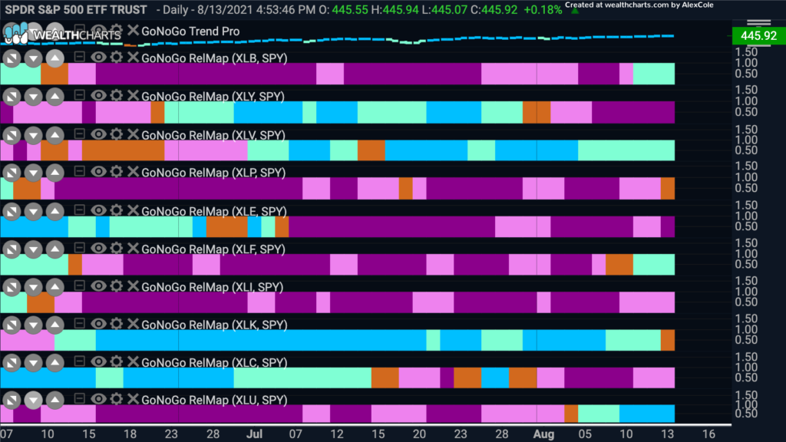The image size is (786, 442).
Task: Maximize the RelMap XLF panel
Action: click(12, 249)
